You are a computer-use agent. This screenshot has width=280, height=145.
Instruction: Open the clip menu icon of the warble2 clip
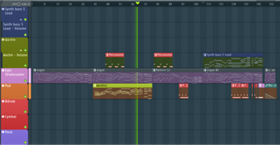click(x=95, y=86)
